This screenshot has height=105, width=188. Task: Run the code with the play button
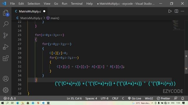click(x=170, y=11)
